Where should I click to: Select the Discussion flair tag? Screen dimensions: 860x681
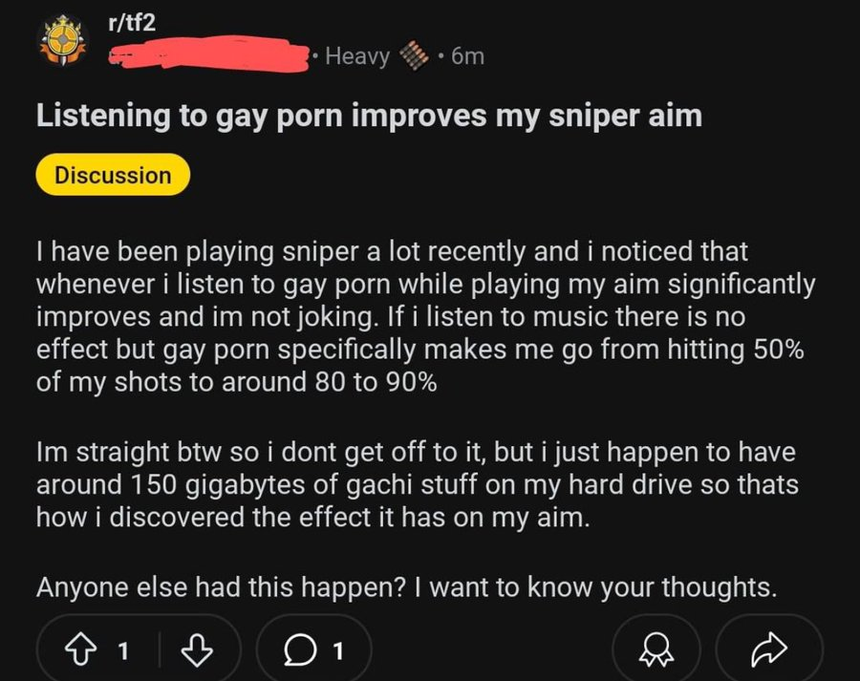[113, 175]
